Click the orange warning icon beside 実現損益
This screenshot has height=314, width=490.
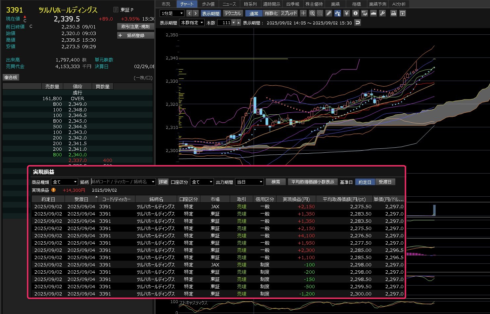click(54, 190)
